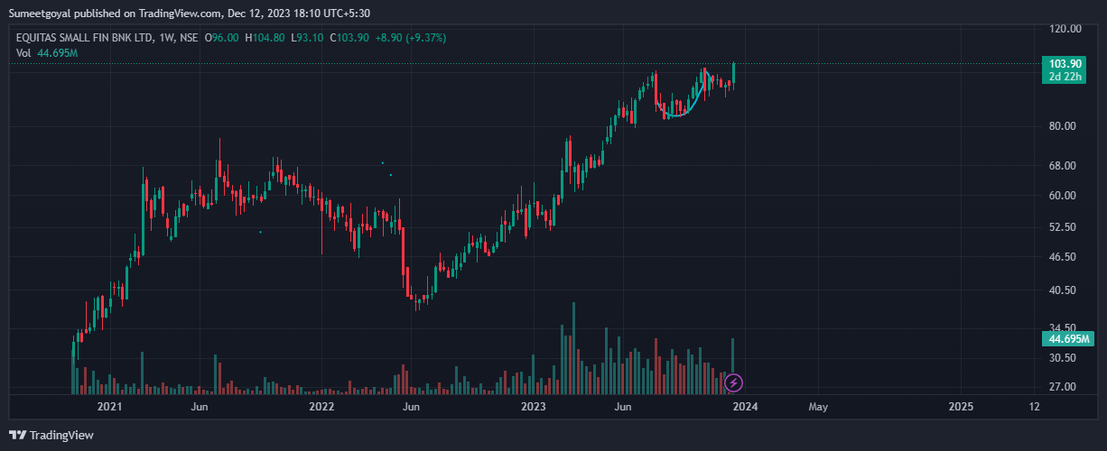The width and height of the screenshot is (1107, 451).
Task: Click the 2023 label on time axis
Action: (534, 407)
